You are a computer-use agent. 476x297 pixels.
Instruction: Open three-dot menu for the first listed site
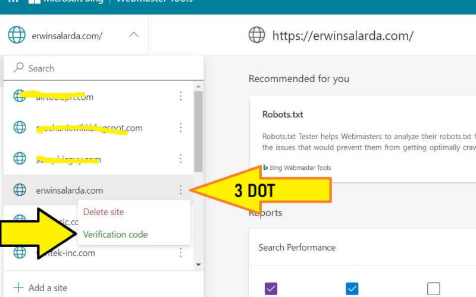pos(181,96)
